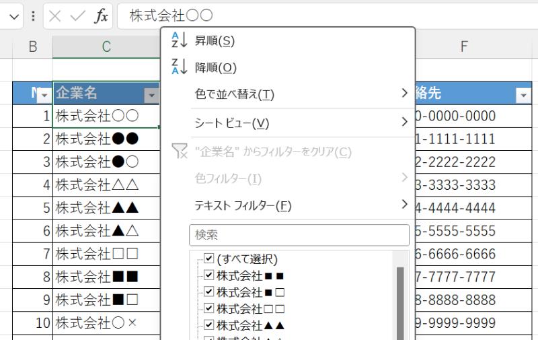Screen dimensions: 538x340
Task: Click the three-dot handle beside the name box
Action: (x=33, y=16)
